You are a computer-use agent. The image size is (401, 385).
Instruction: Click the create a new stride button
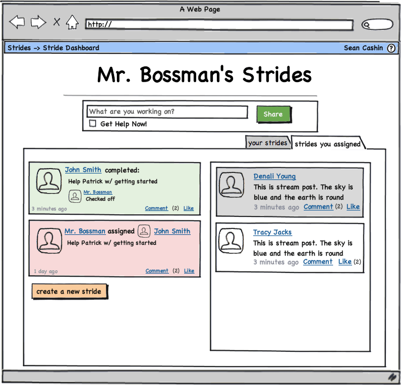pyautogui.click(x=69, y=291)
